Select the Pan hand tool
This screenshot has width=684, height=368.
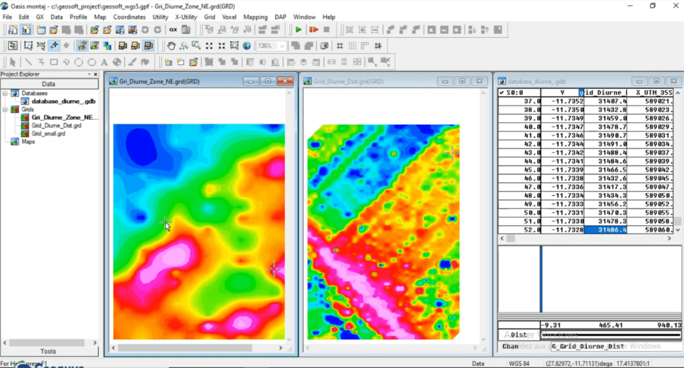(x=171, y=46)
